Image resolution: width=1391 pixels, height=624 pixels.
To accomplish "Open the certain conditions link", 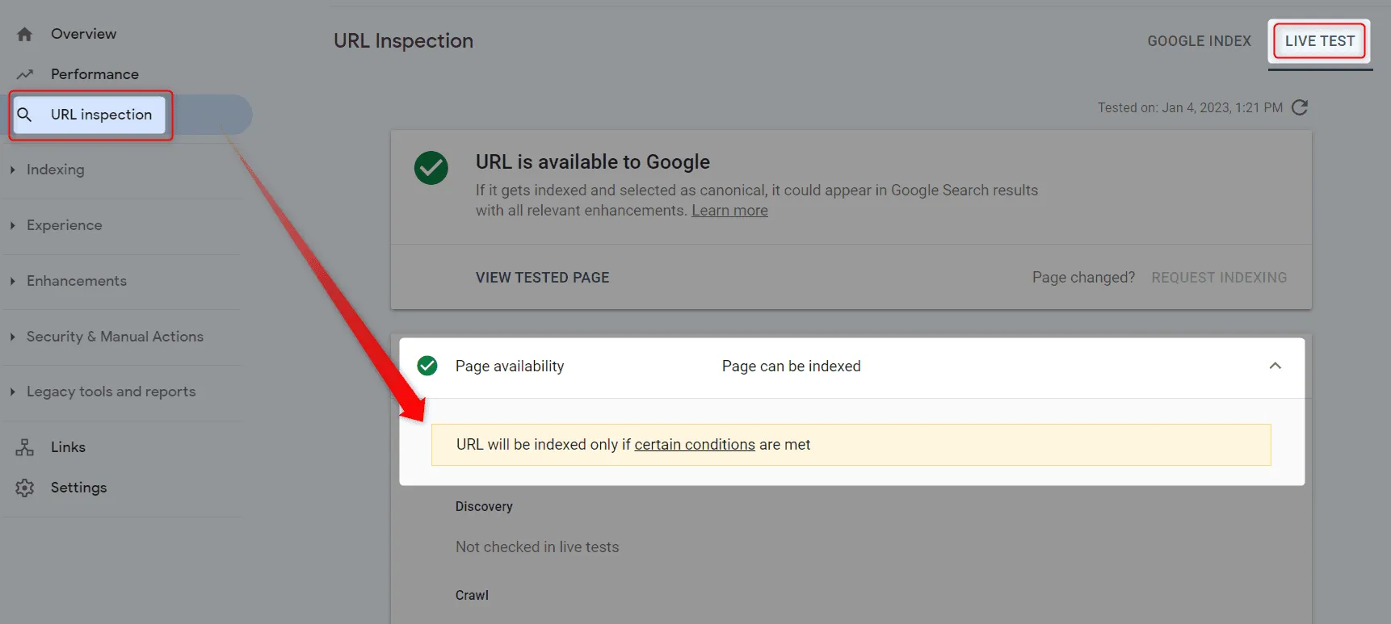I will (x=695, y=445).
